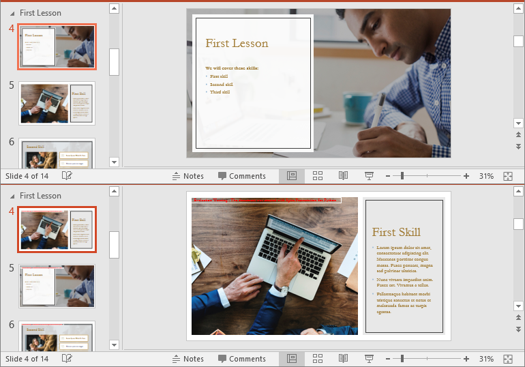The height and width of the screenshot is (367, 525).
Task: Select slide 6 thumbnail in the bottom window
Action: [x=57, y=336]
